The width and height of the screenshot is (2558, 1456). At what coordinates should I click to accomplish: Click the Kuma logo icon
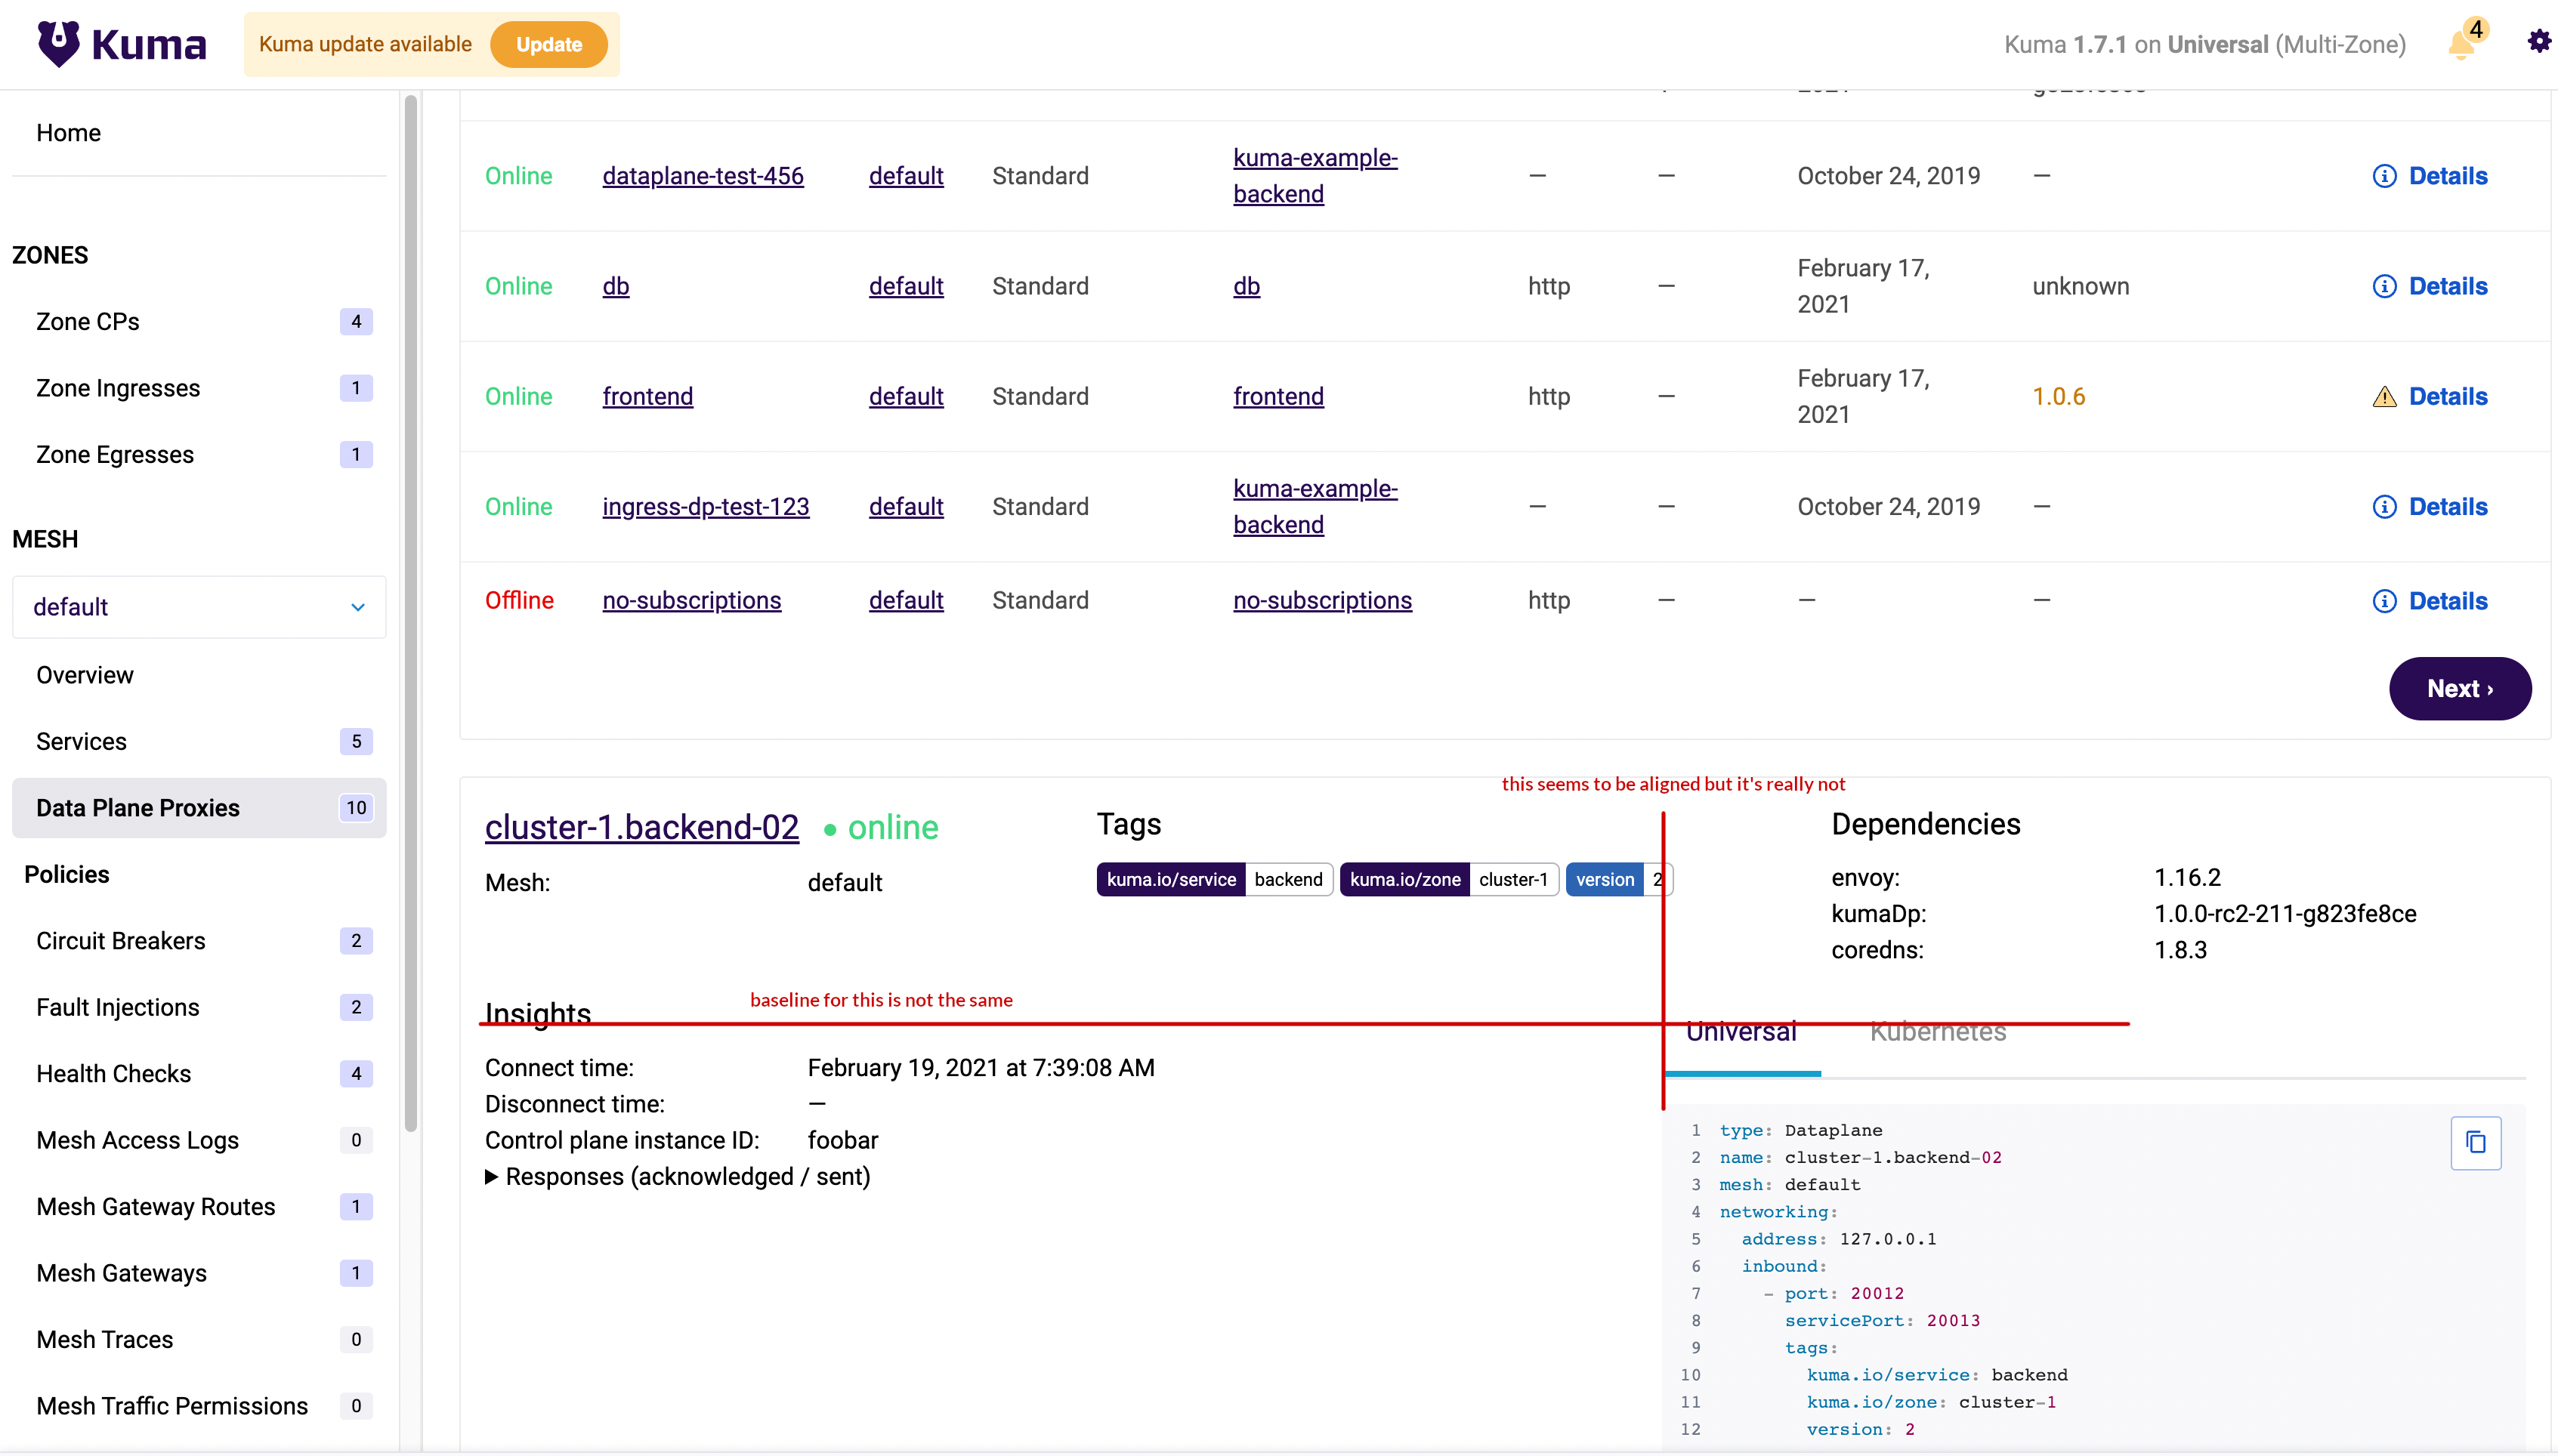60,43
